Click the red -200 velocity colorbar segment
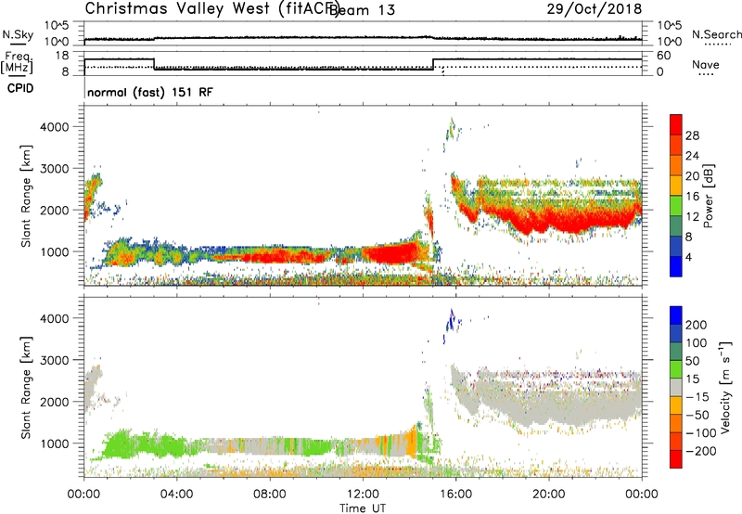Viewport: 742px width, 514px height. (676, 459)
